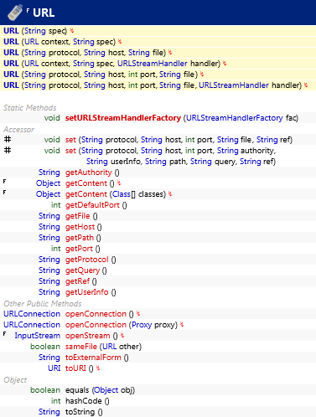316x417 pixels.
Task: Open Proxy parameter type link
Action: coord(142,325)
